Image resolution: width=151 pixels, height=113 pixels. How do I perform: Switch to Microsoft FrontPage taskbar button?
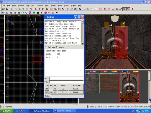(64, 111)
